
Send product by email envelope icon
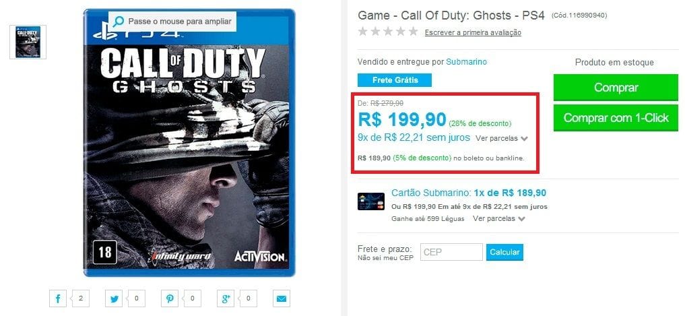pos(282,298)
